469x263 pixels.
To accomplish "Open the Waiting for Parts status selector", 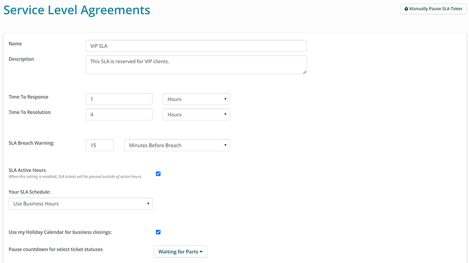I will click(181, 252).
